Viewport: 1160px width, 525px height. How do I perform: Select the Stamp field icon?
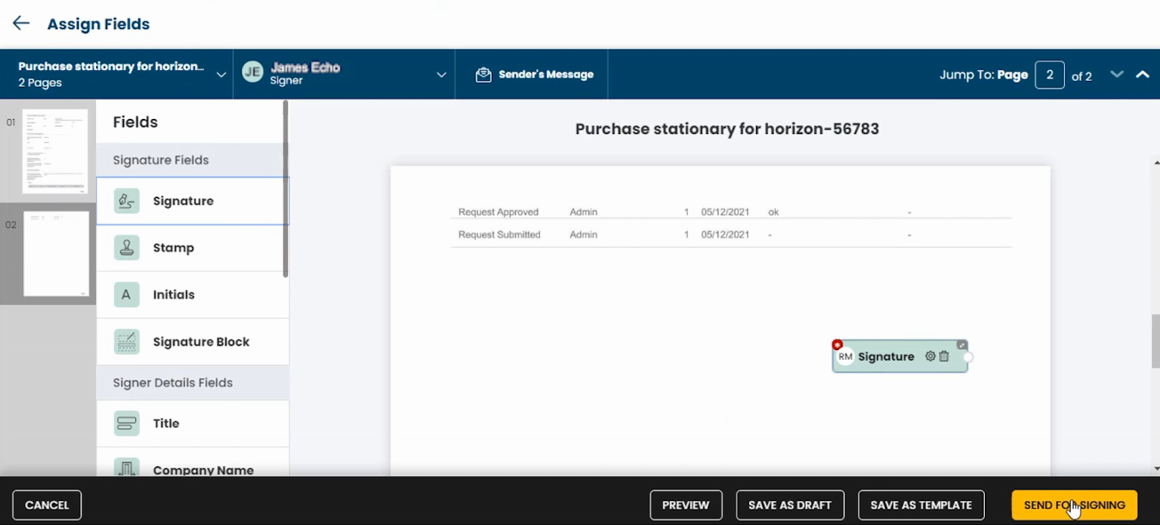[125, 248]
